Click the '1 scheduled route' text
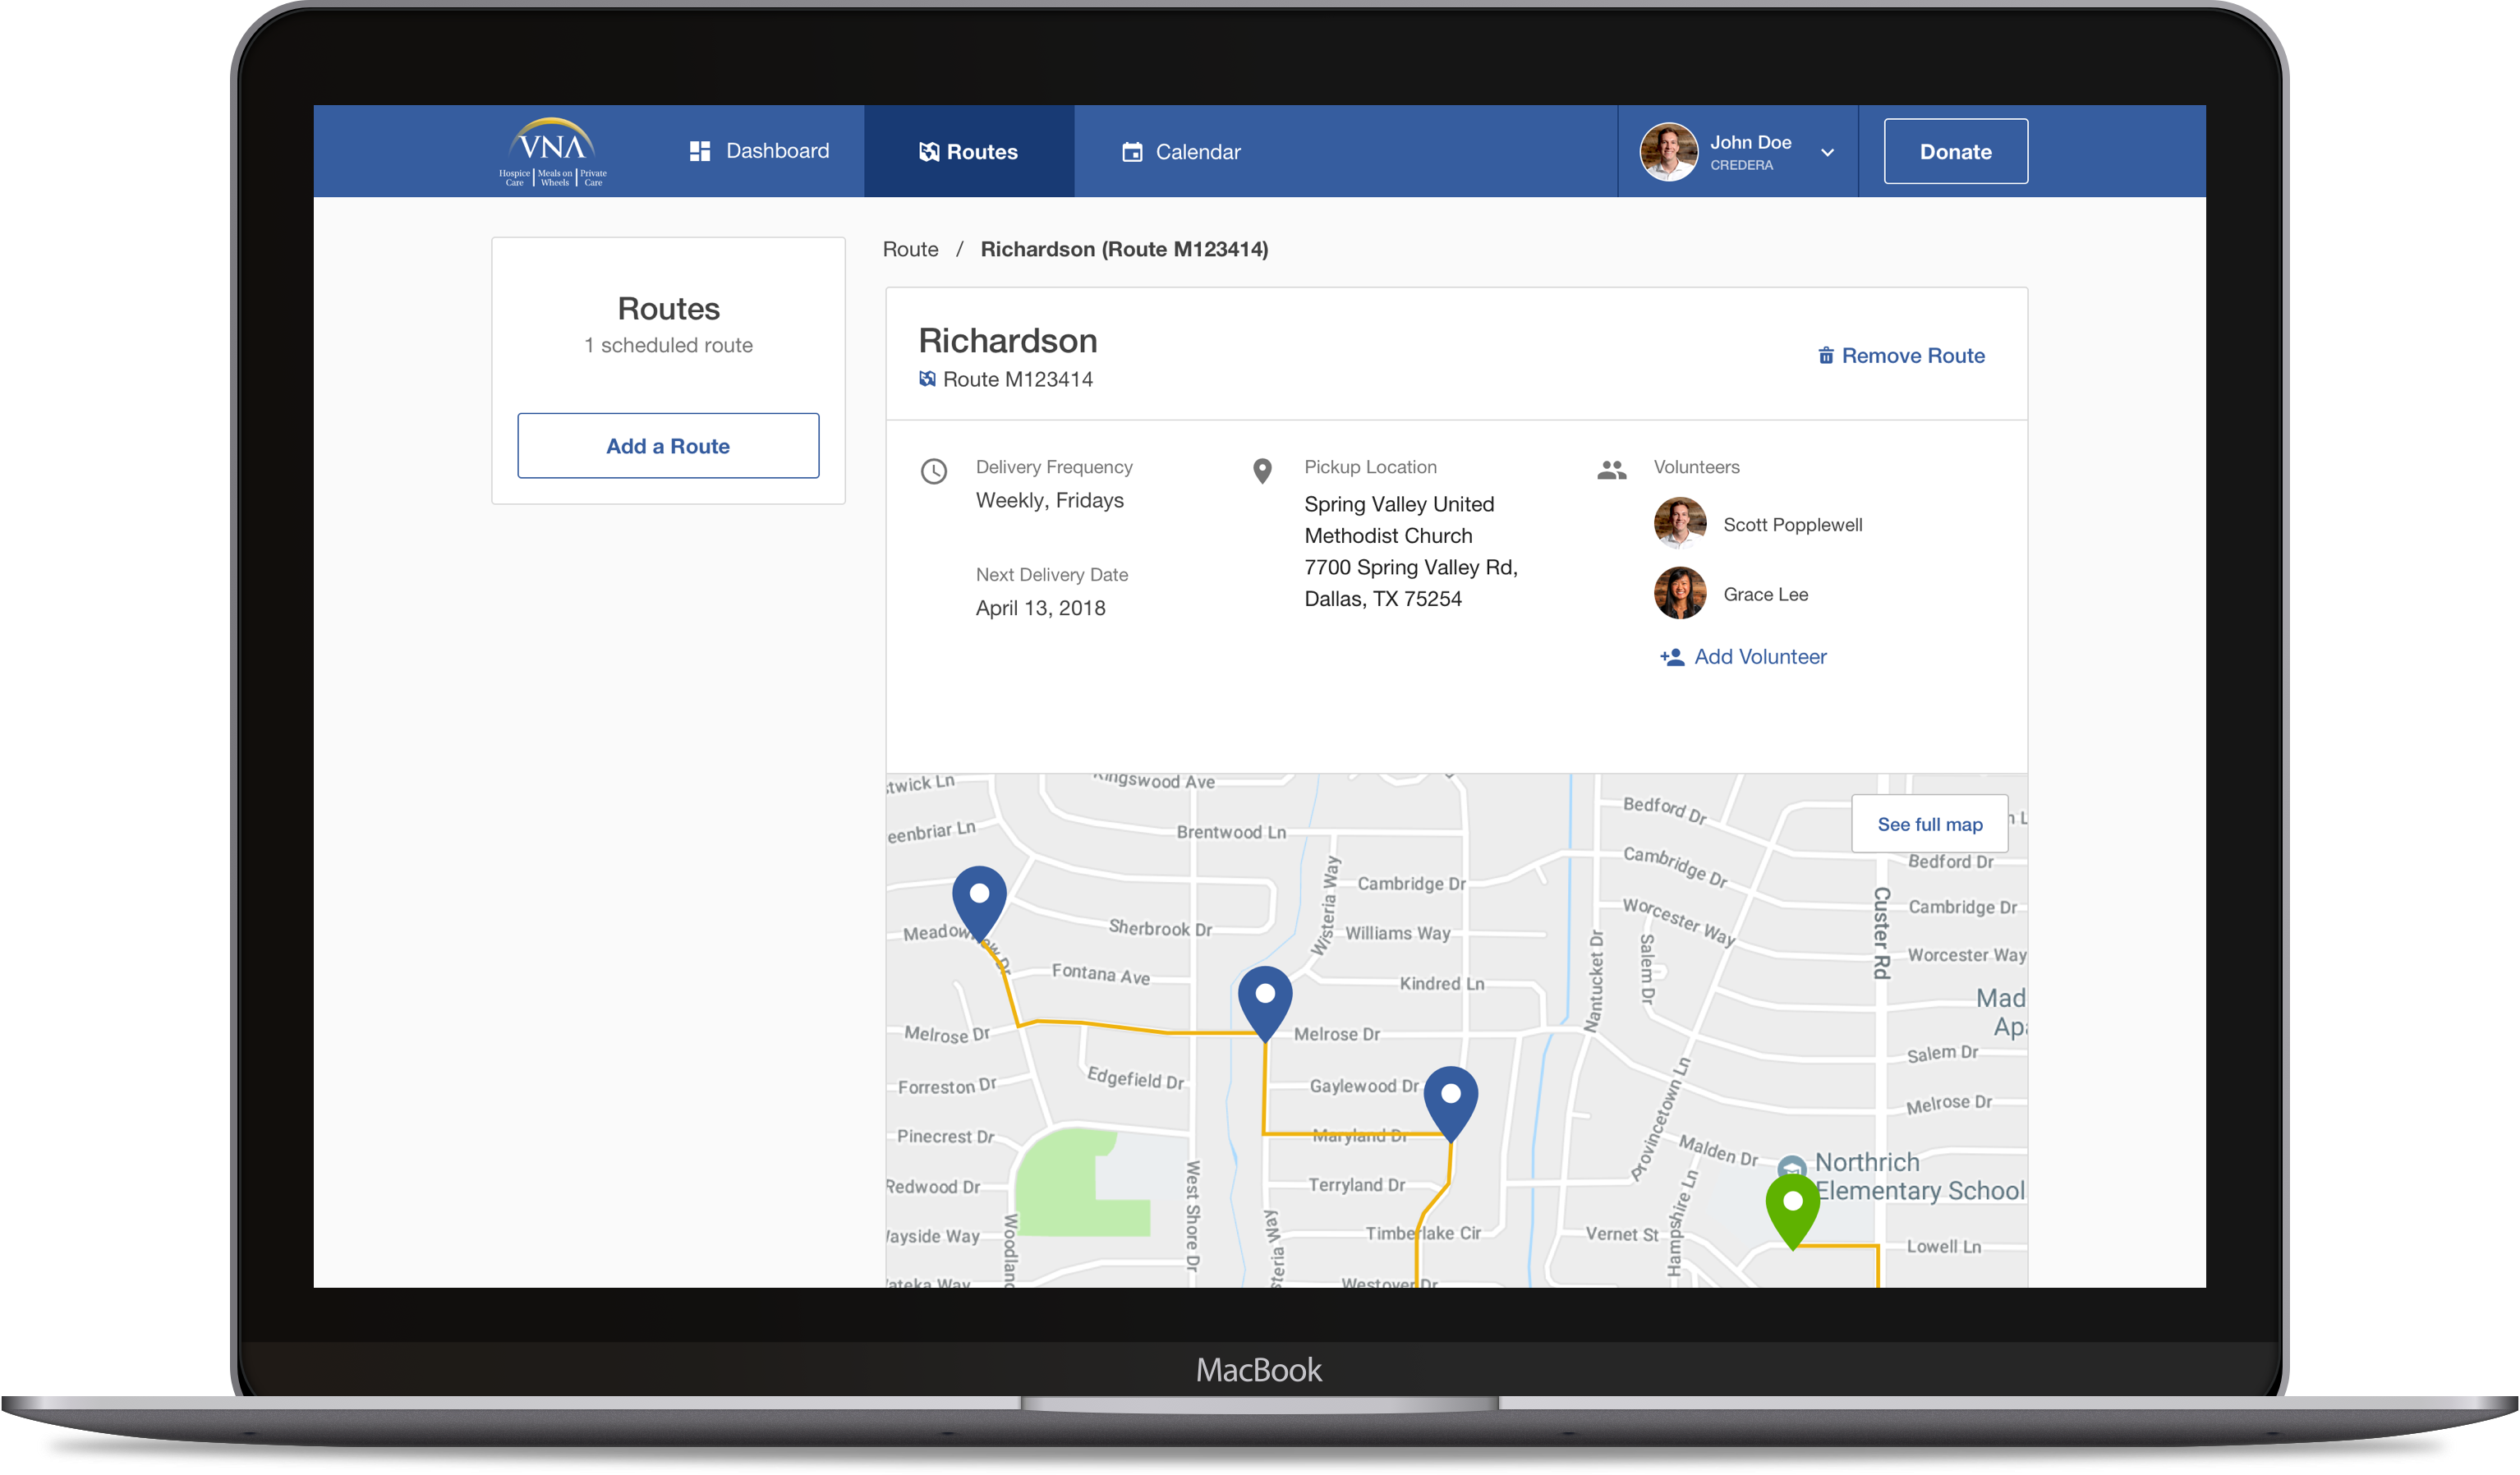2520x1475 pixels. tap(668, 345)
